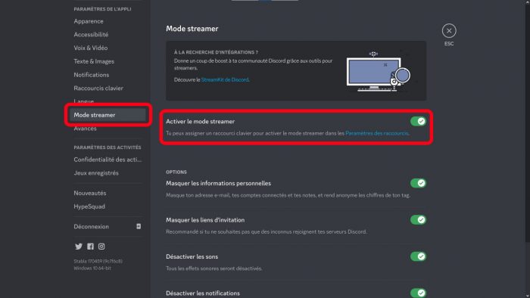The height and width of the screenshot is (298, 530).
Task: Click the streamer monitor illustration
Action: pos(379,71)
